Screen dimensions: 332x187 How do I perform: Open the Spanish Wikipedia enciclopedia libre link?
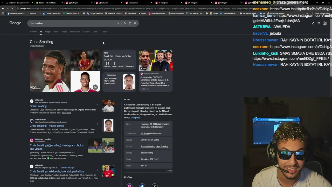click(x=57, y=171)
